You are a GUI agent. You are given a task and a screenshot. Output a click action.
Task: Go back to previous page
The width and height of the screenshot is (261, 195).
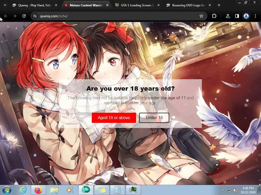pyautogui.click(x=6, y=16)
